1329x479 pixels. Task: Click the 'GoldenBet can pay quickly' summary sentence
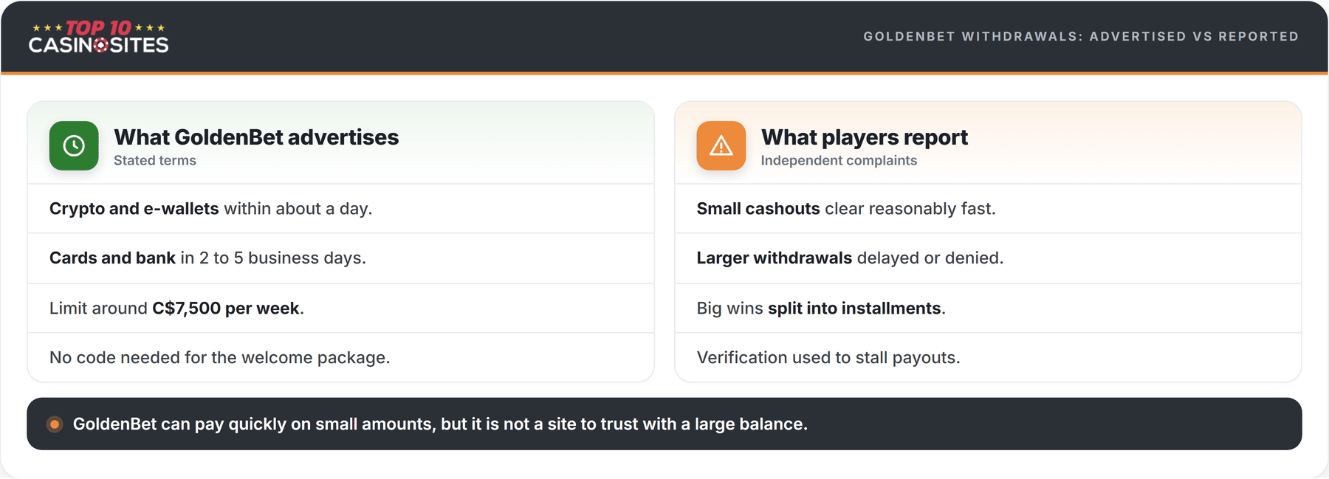pyautogui.click(x=440, y=424)
